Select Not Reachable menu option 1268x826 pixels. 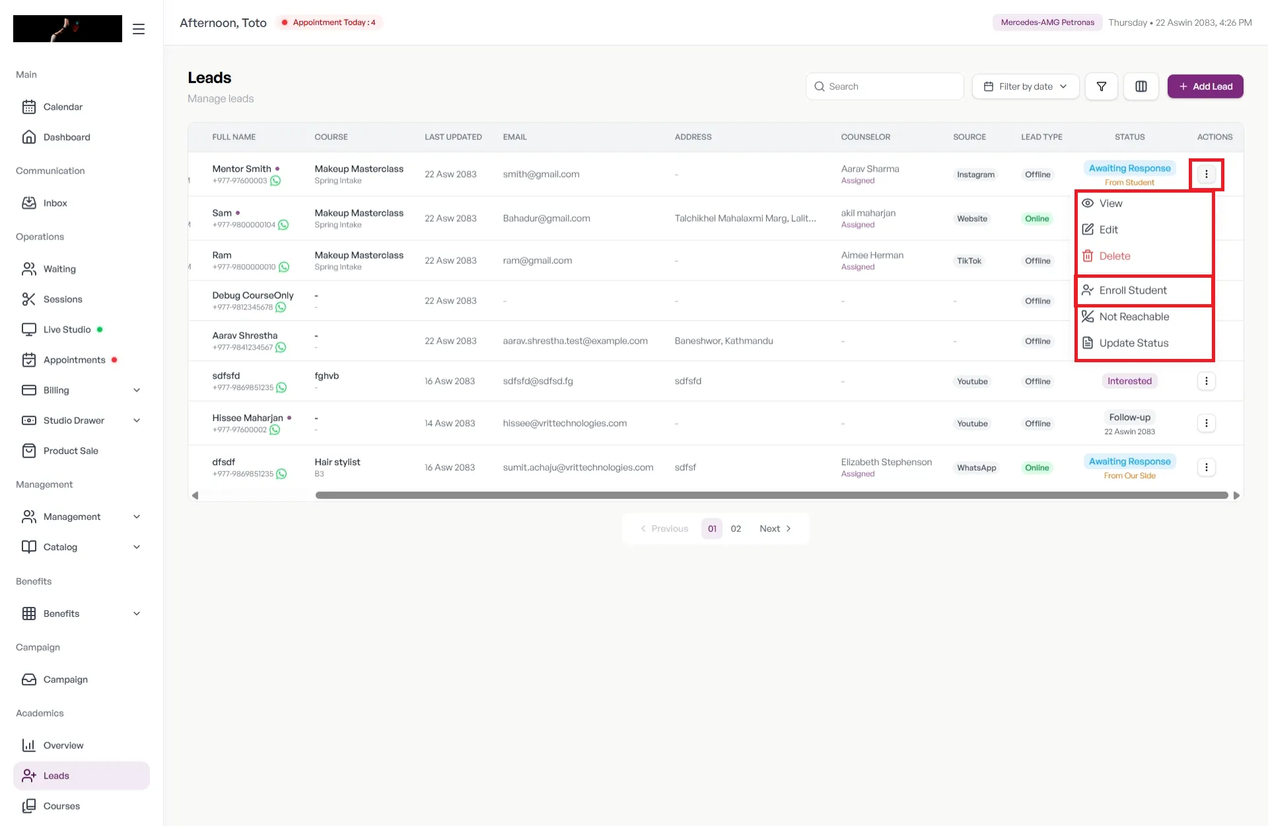[1145, 317]
